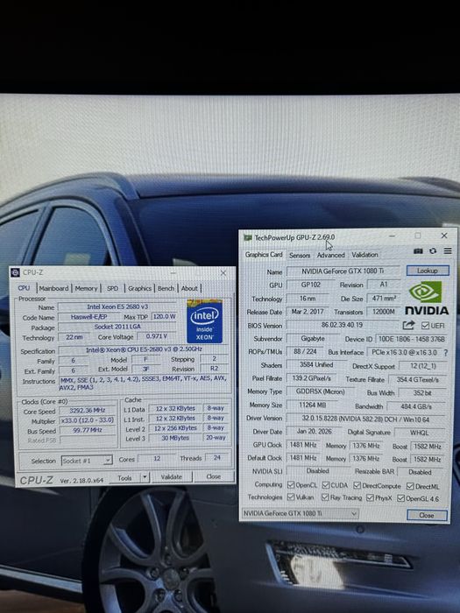The width and height of the screenshot is (460, 613).
Task: Click the Intel Xeon logo in CPU-Z
Action: pos(204,321)
